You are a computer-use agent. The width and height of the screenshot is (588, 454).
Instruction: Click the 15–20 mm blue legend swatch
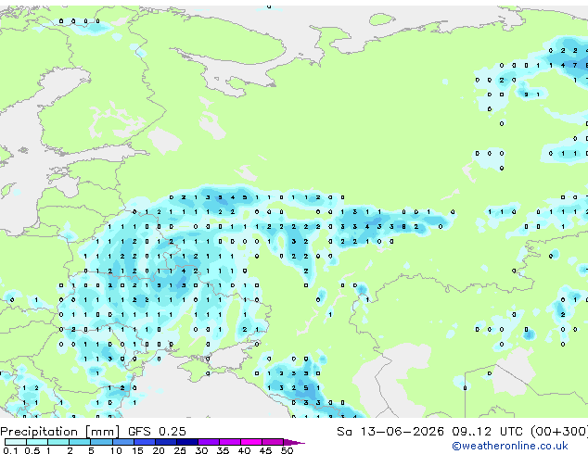tap(145, 442)
